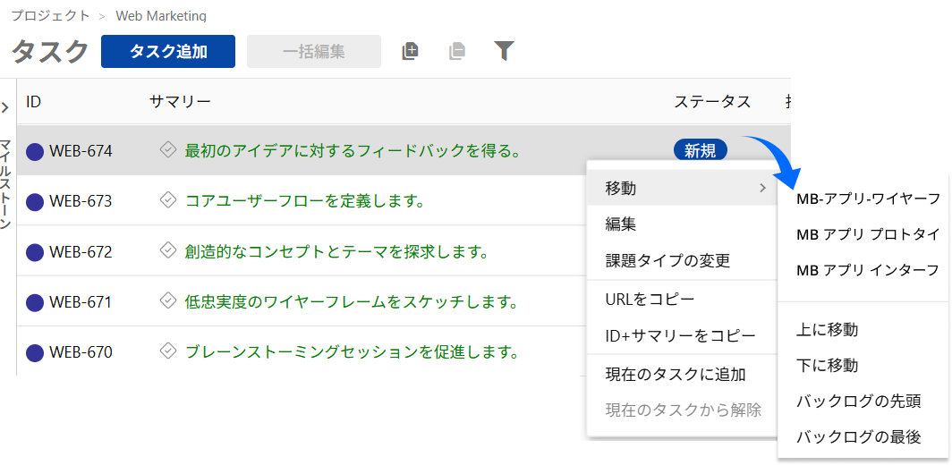Select 編集 from the context menu
The height and width of the screenshot is (465, 952).
click(x=621, y=224)
